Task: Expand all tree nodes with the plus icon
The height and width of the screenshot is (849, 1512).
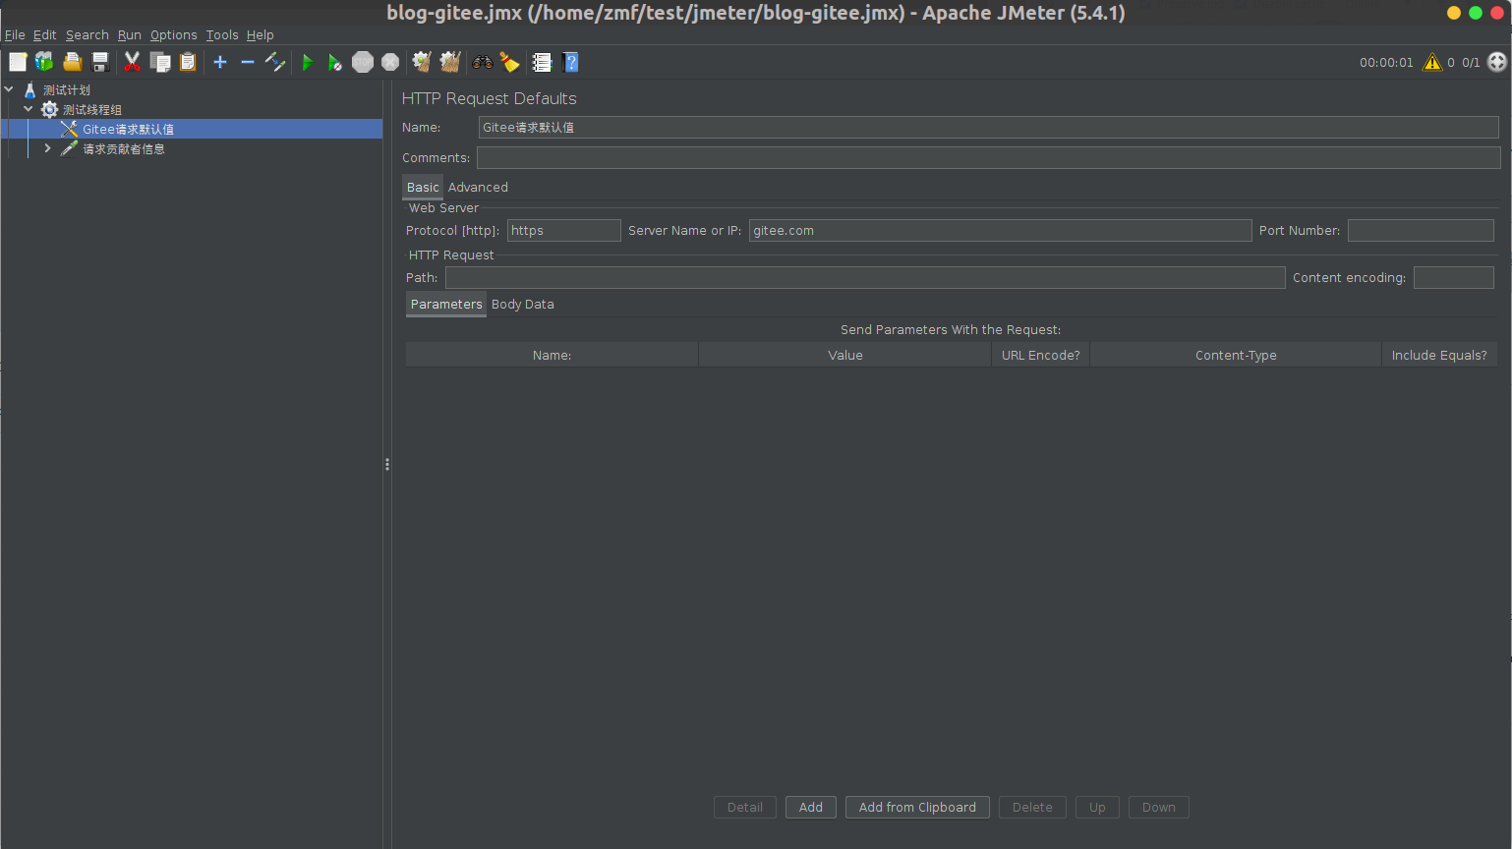Action: pos(220,62)
